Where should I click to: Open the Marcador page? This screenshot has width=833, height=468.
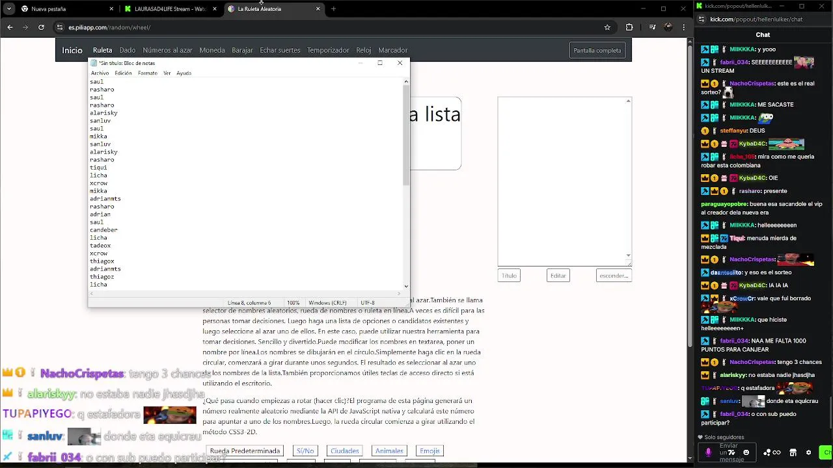[x=393, y=50]
